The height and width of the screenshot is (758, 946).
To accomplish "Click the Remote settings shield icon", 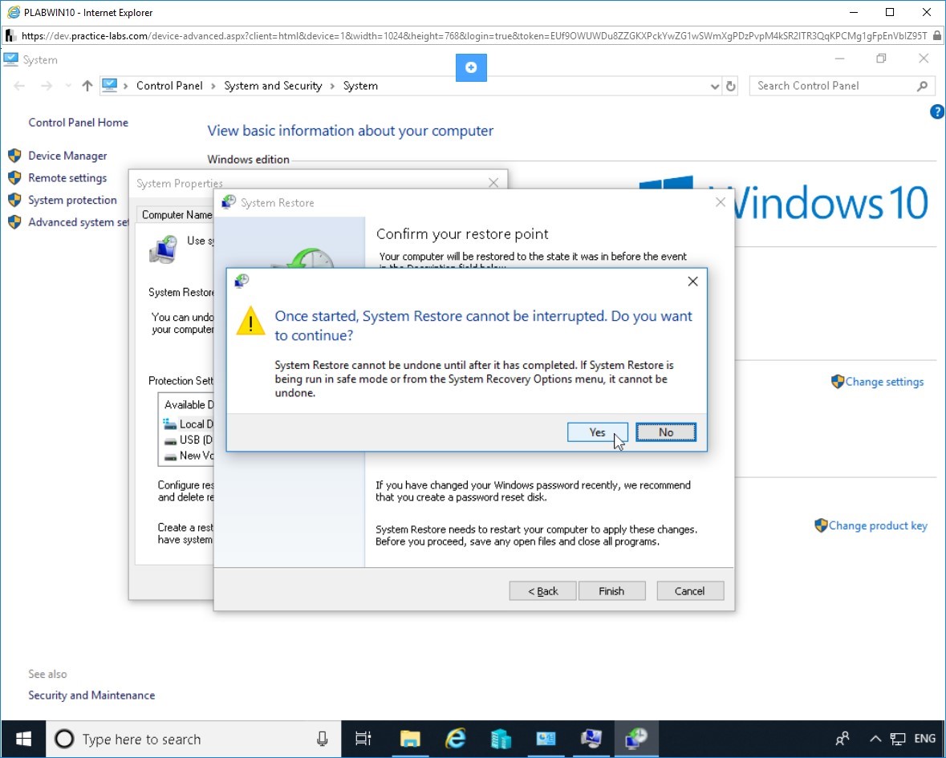I will click(14, 178).
